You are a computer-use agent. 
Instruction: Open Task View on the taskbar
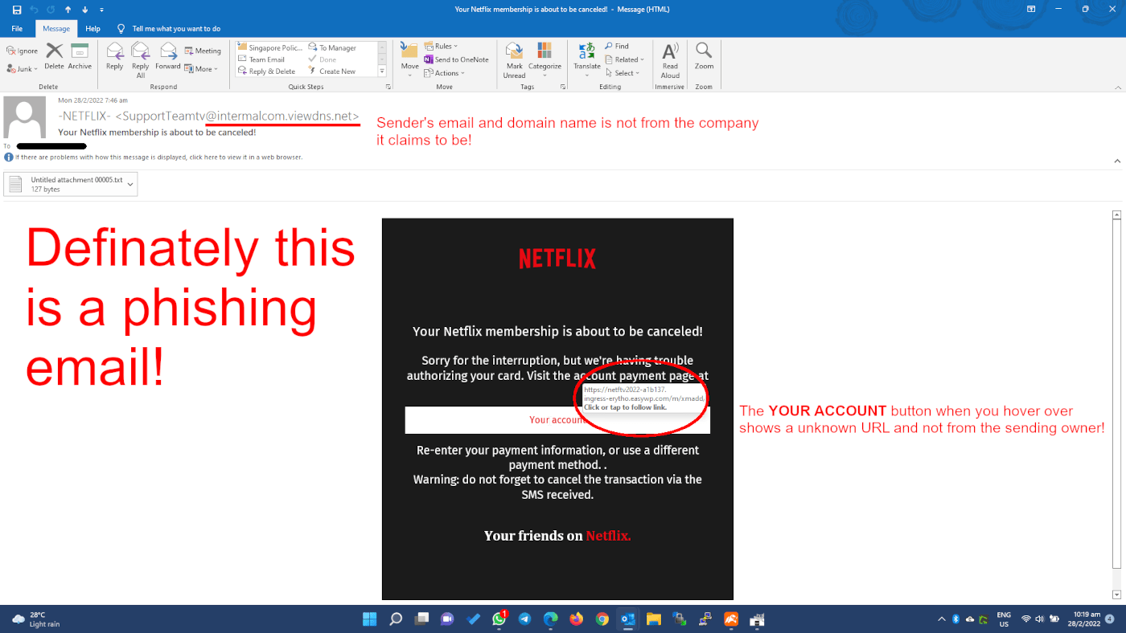[421, 619]
